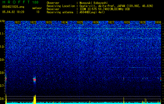Click the Receiving Location value text
Image resolution: width=164 pixels, height=104 pixels.
pyautogui.click(x=116, y=6)
